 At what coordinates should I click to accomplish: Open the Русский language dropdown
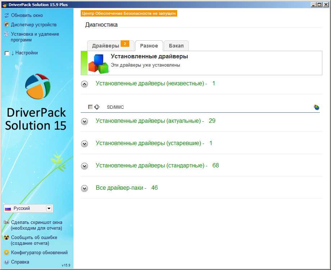coord(49,208)
